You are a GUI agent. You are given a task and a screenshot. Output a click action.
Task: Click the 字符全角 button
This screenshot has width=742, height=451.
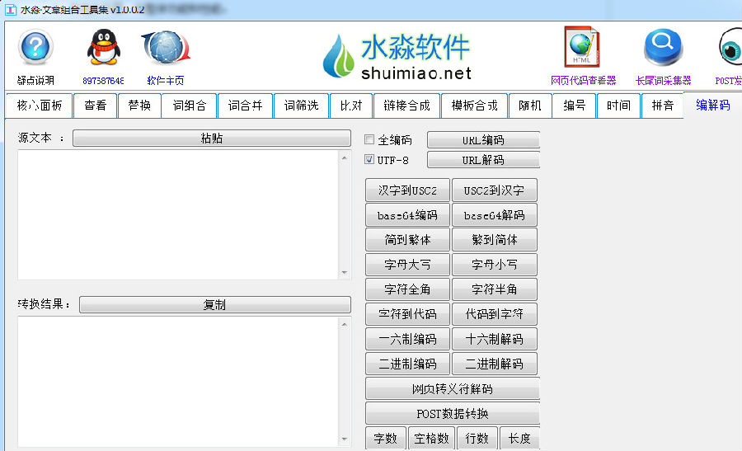[x=407, y=289]
